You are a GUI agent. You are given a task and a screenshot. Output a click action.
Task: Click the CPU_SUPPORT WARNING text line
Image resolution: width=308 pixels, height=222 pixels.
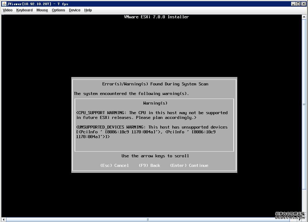pos(152,113)
